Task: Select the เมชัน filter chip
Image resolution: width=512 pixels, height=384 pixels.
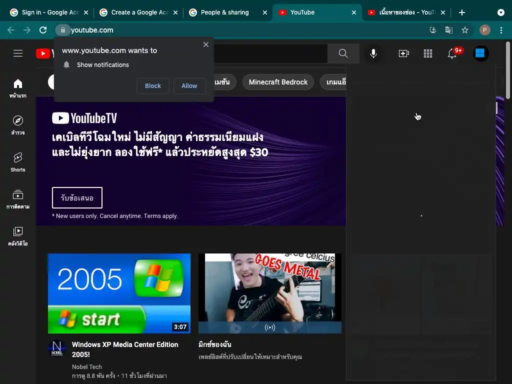Action: click(x=224, y=82)
